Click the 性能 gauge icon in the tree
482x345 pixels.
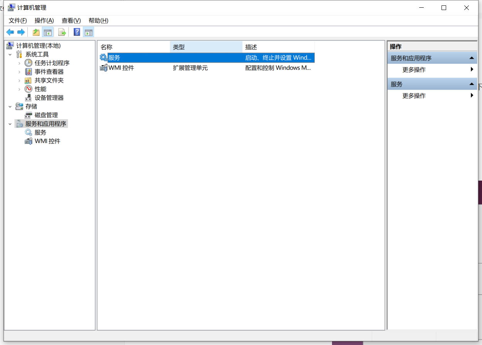coord(29,89)
